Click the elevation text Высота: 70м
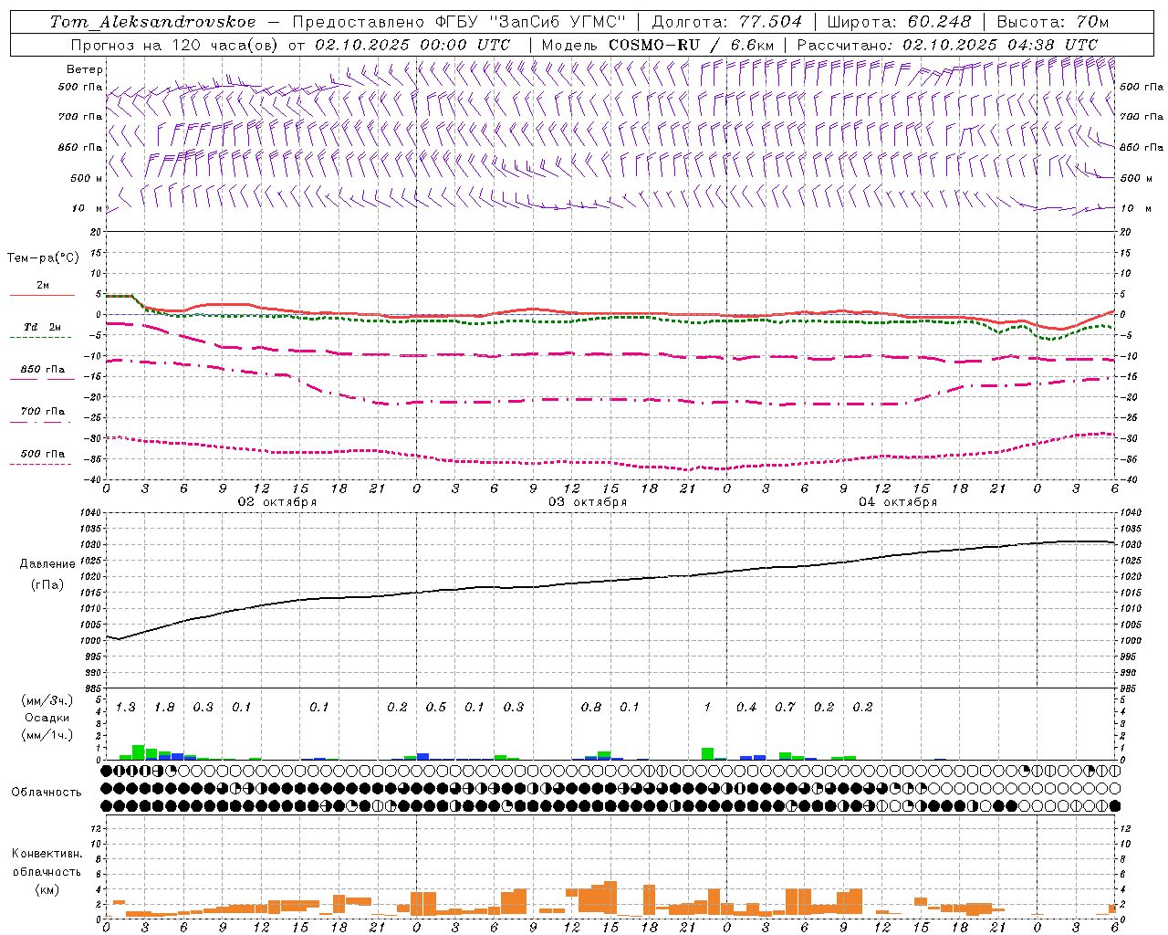1168x935 pixels. (x=1053, y=22)
